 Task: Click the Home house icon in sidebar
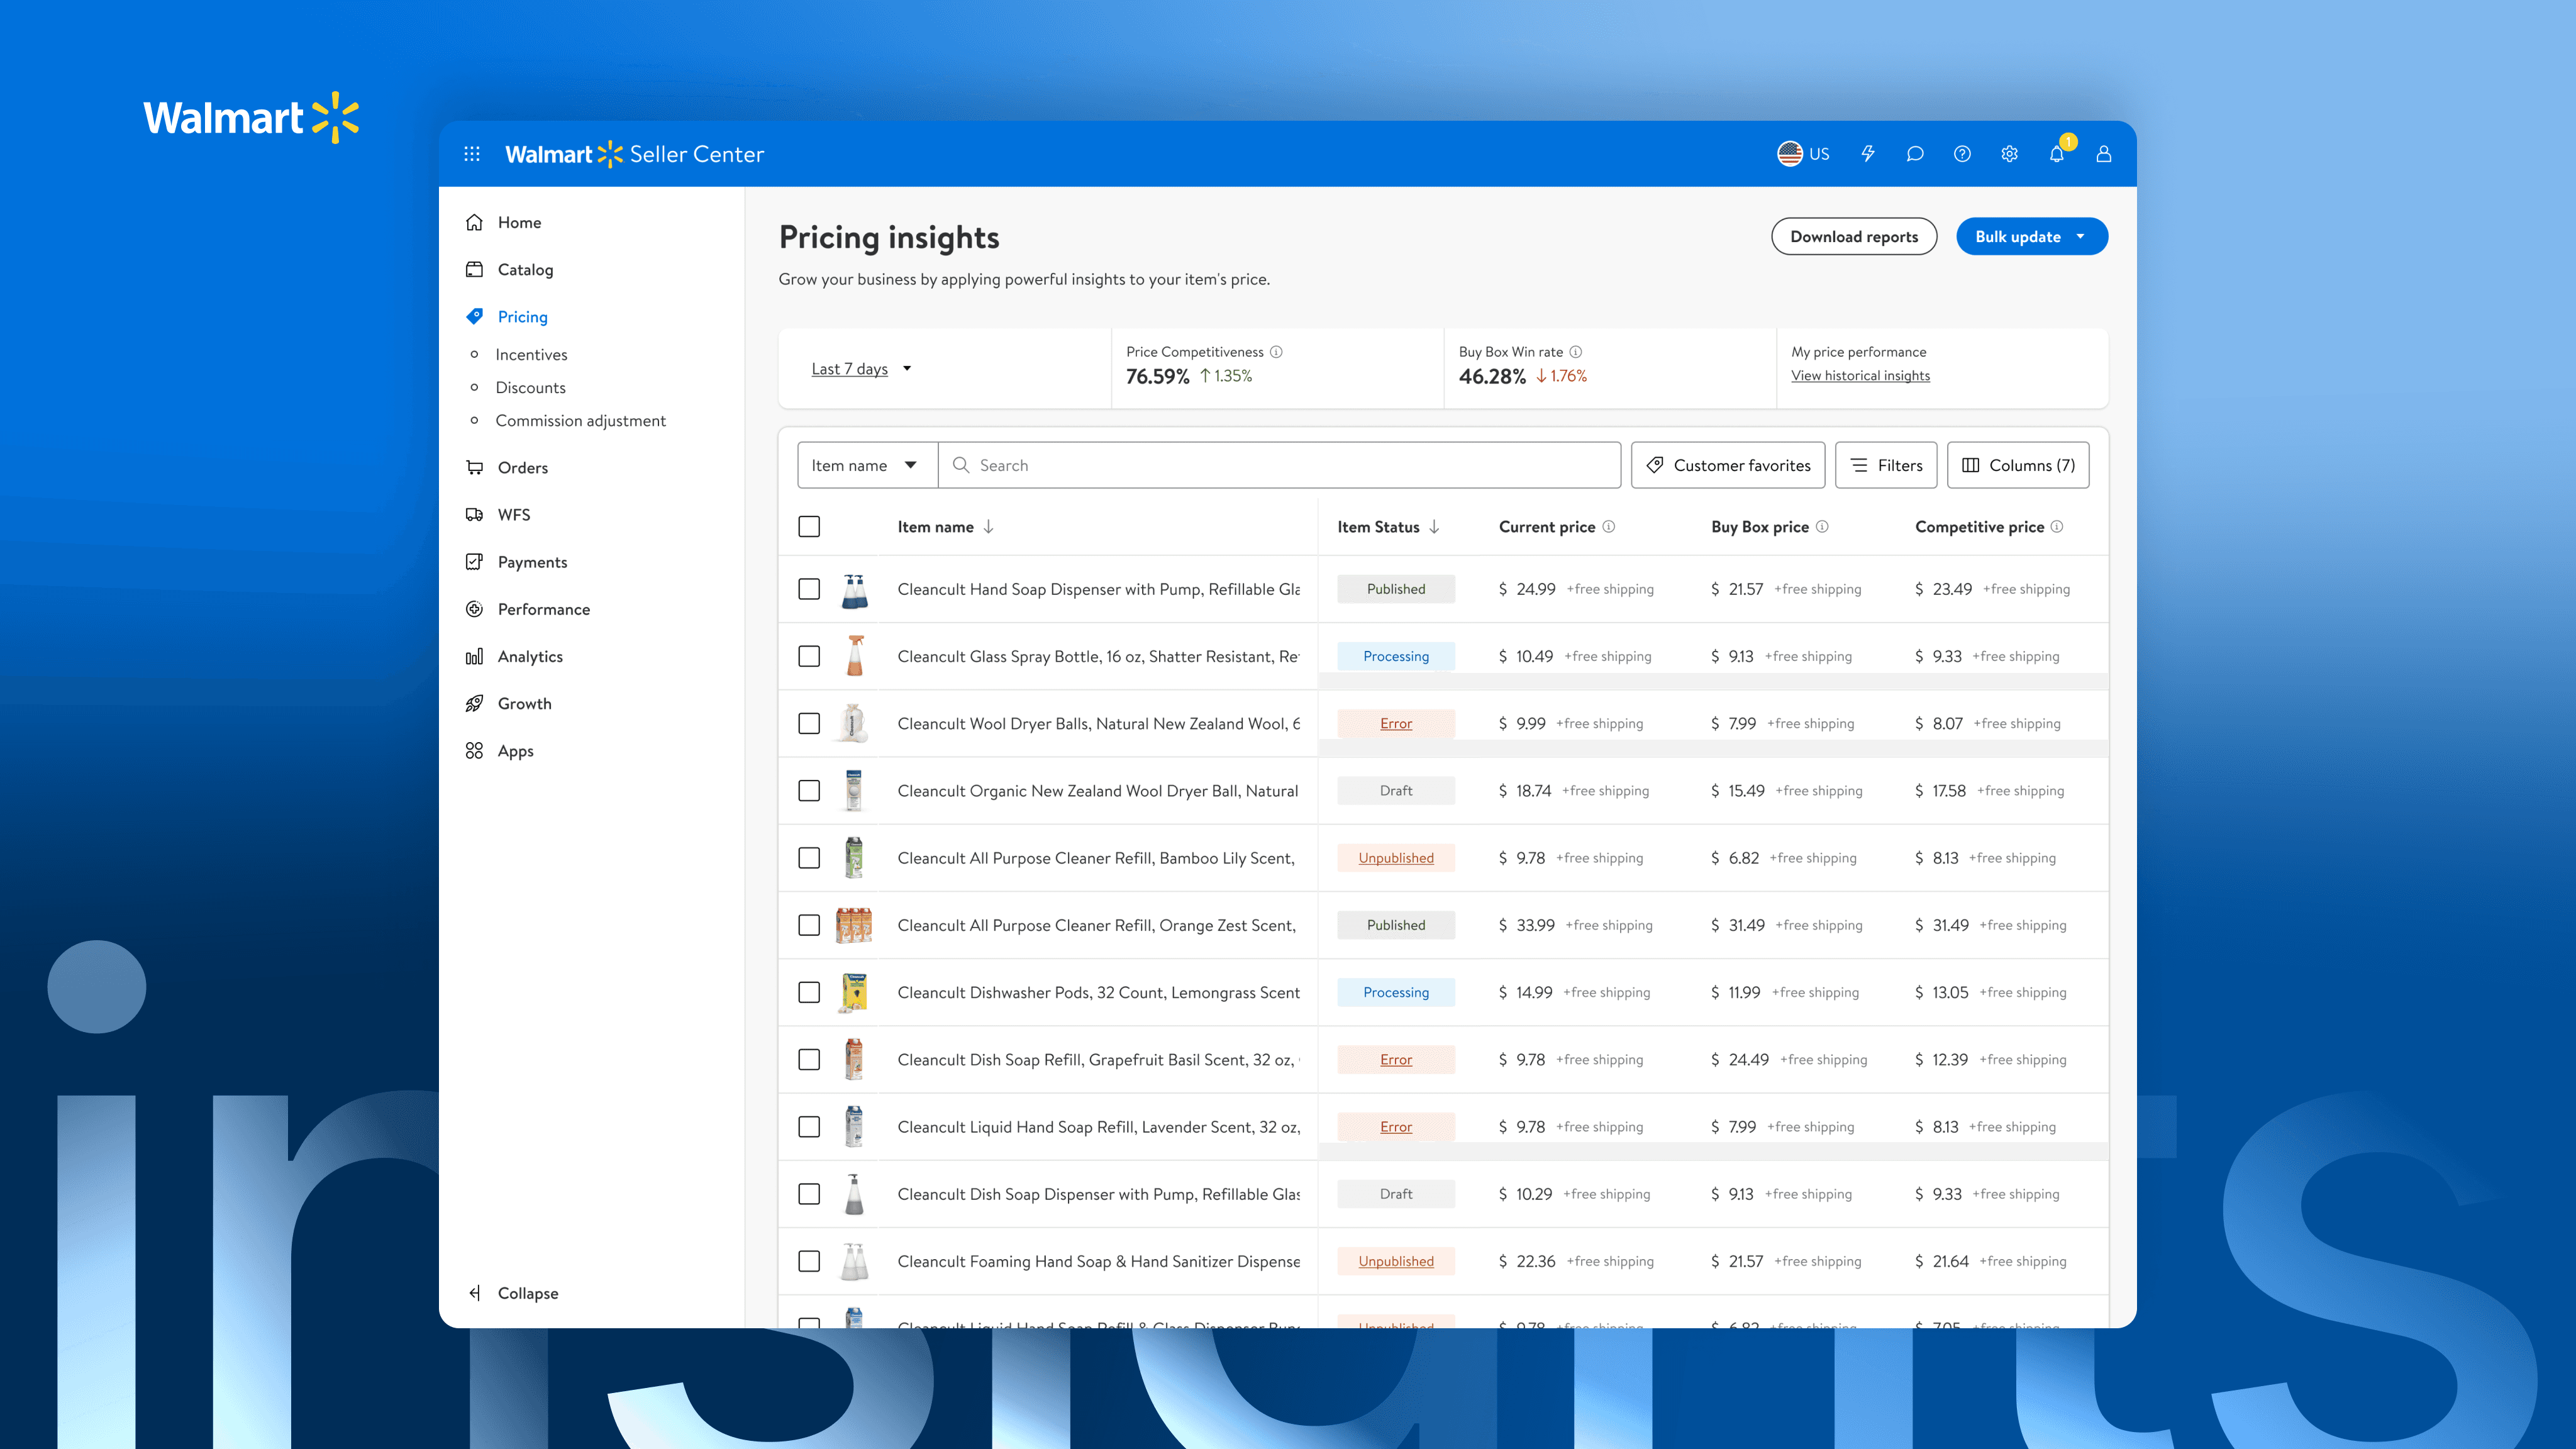475,222
